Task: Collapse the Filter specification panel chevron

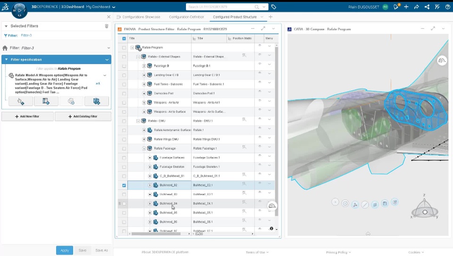Action: 107,60
